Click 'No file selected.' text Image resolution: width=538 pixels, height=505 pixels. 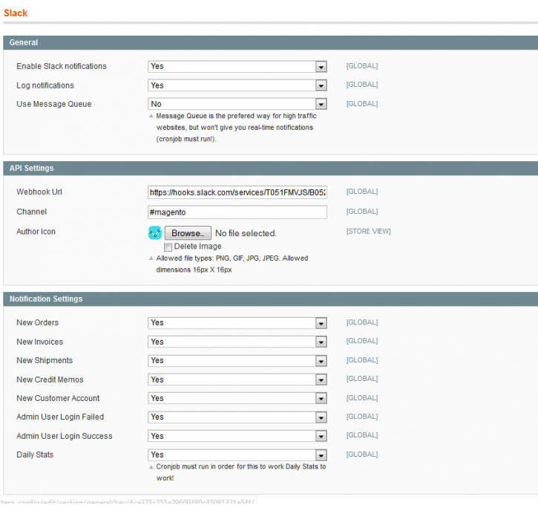[246, 233]
